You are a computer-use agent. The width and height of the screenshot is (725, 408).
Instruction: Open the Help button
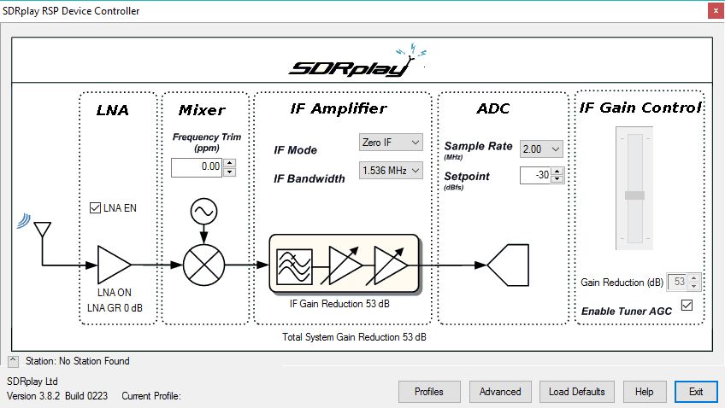click(645, 392)
